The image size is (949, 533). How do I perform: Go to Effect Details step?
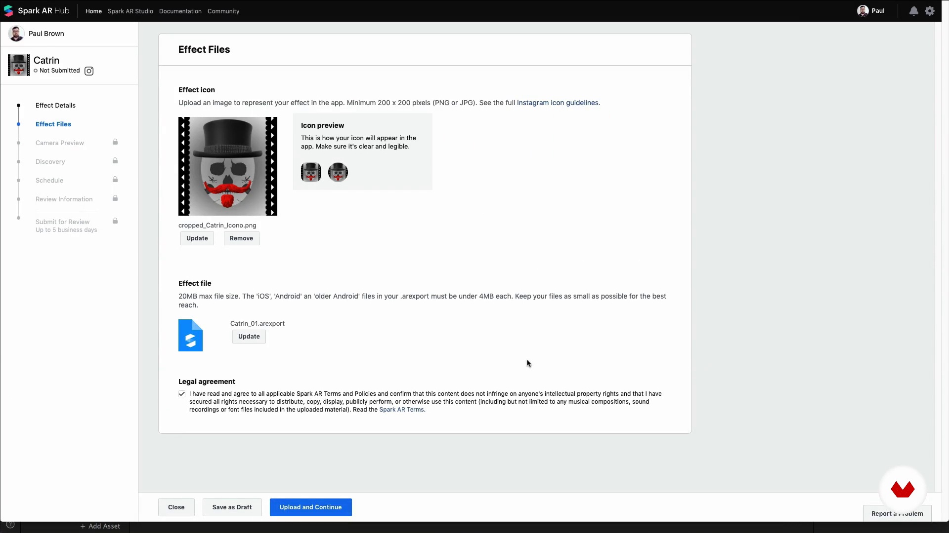pos(55,105)
